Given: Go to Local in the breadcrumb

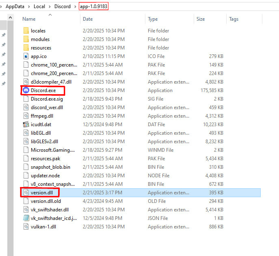Looking at the screenshot, I should tap(39, 6).
